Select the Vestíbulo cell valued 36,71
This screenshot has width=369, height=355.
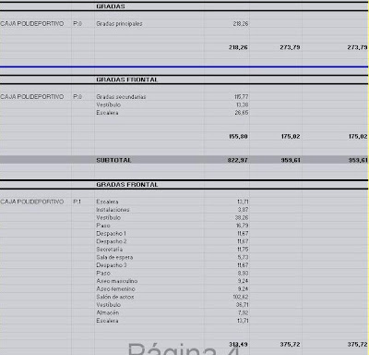click(x=109, y=305)
